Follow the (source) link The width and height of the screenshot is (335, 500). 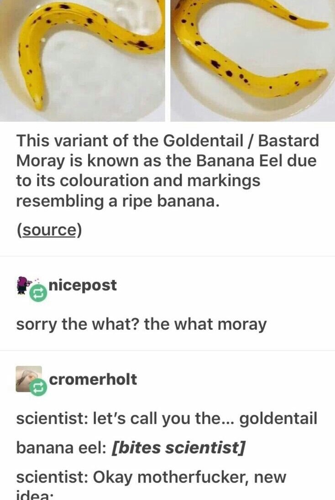49,230
